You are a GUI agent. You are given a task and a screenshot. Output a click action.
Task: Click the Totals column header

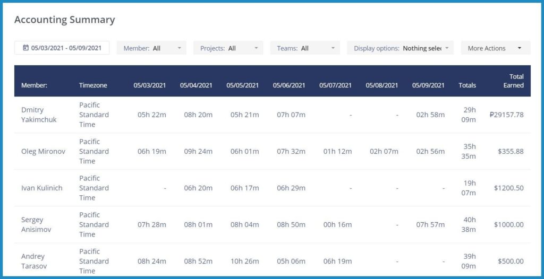coord(467,85)
